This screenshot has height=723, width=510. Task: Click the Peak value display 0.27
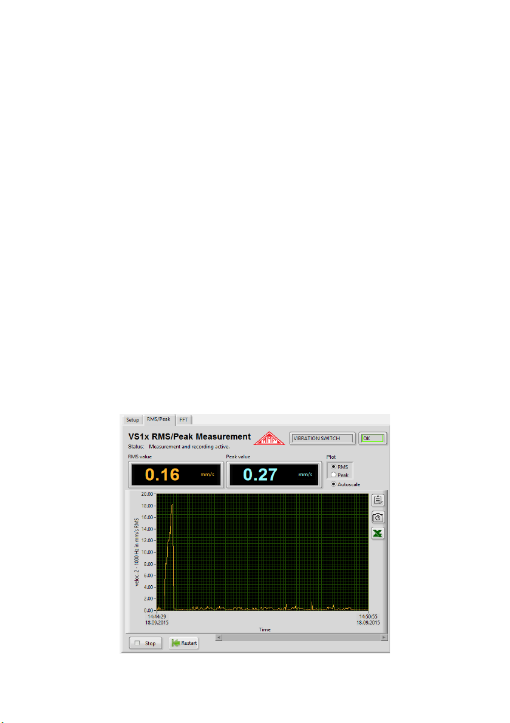point(274,475)
